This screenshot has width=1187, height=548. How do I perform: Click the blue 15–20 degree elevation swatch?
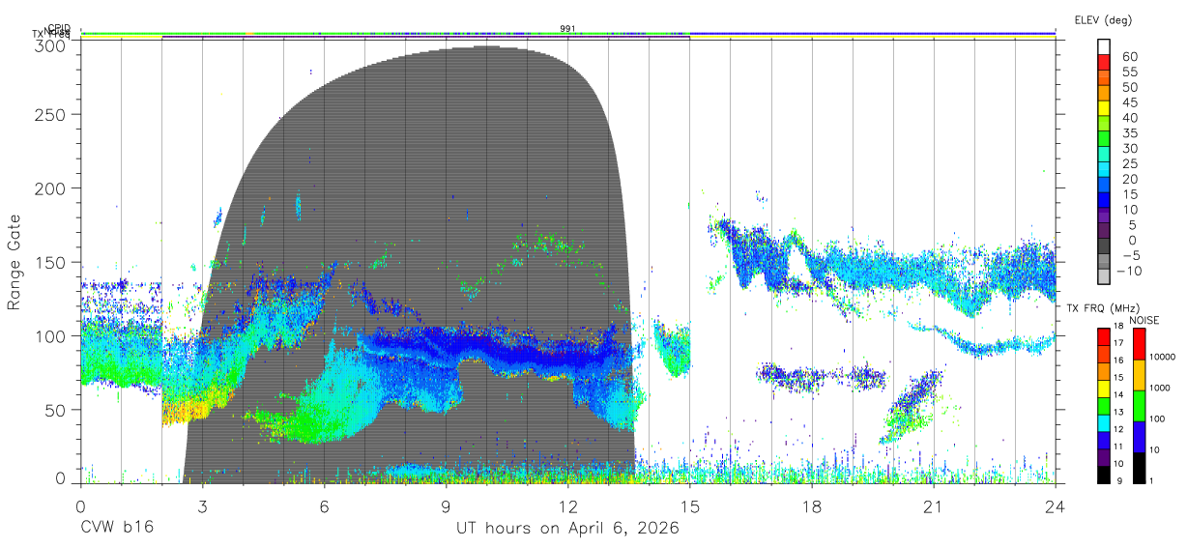point(1104,184)
